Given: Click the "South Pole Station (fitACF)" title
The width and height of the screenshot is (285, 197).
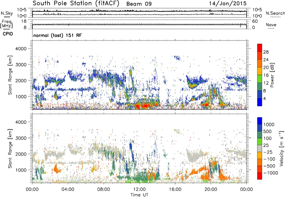Looking at the screenshot, I should pyautogui.click(x=76, y=4).
